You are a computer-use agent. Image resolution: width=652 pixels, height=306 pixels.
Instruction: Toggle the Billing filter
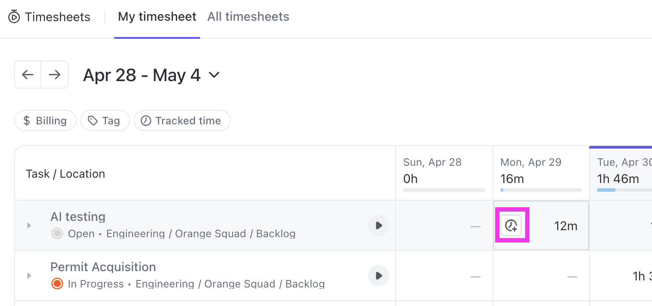[x=45, y=121]
